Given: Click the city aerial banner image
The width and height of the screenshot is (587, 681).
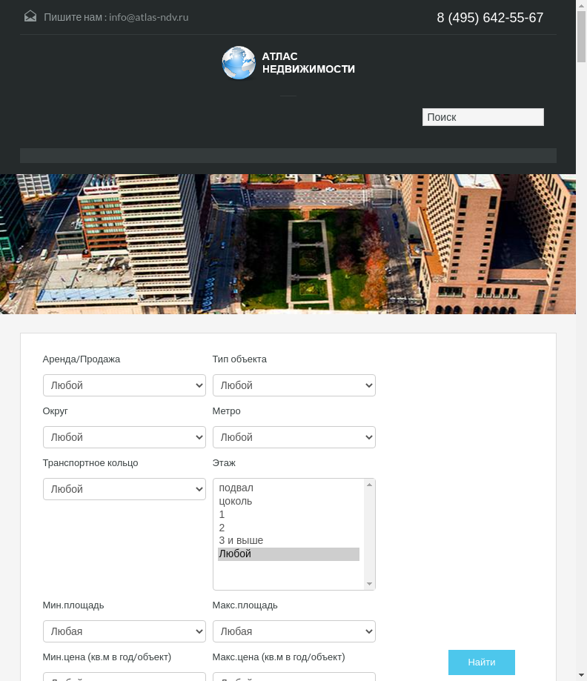Looking at the screenshot, I should (x=288, y=244).
